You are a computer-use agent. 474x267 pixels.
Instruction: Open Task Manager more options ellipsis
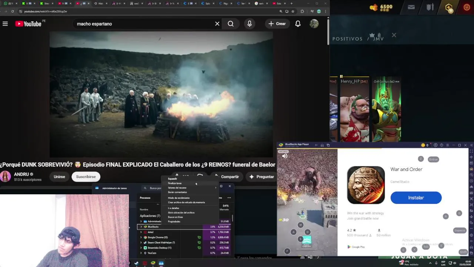(229, 198)
